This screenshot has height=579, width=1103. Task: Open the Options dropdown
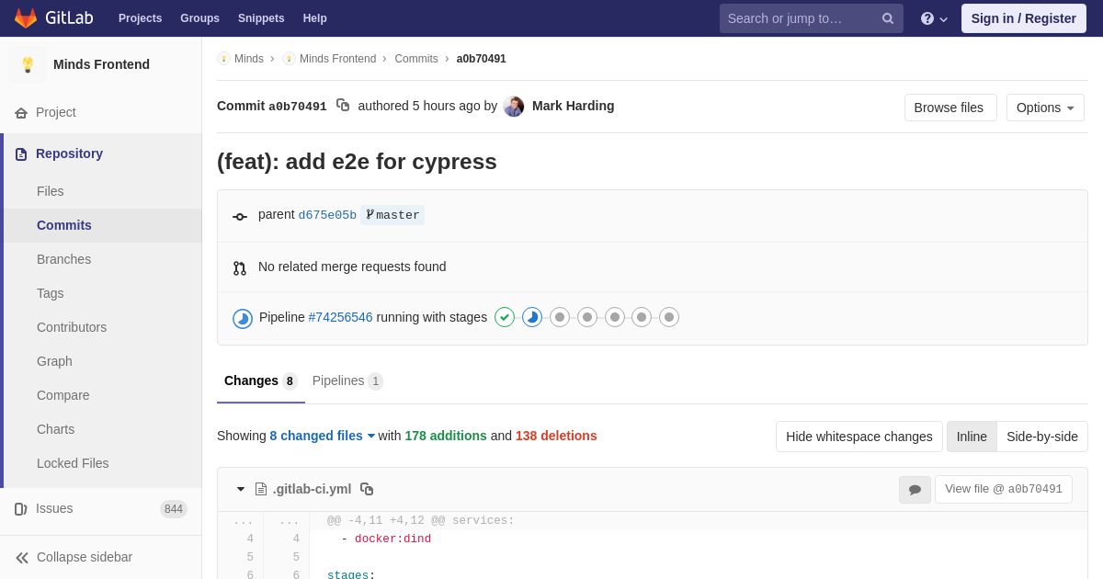1045,108
